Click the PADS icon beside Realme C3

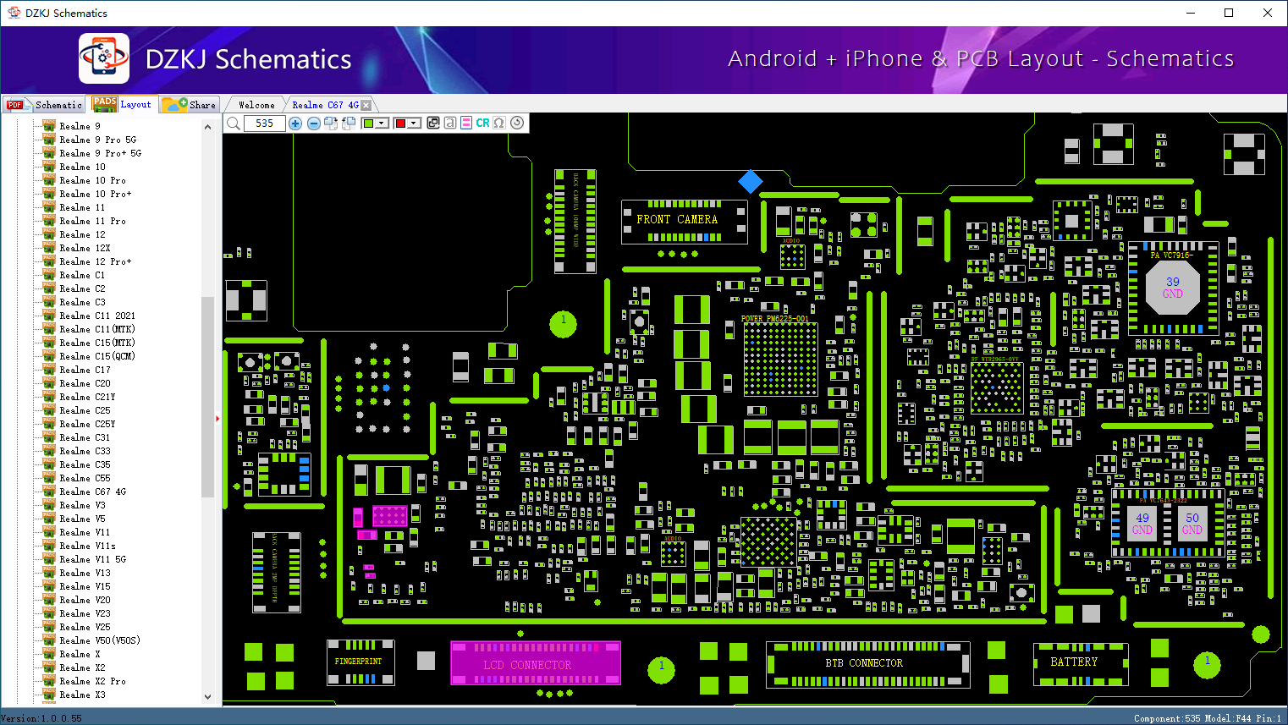coord(49,302)
